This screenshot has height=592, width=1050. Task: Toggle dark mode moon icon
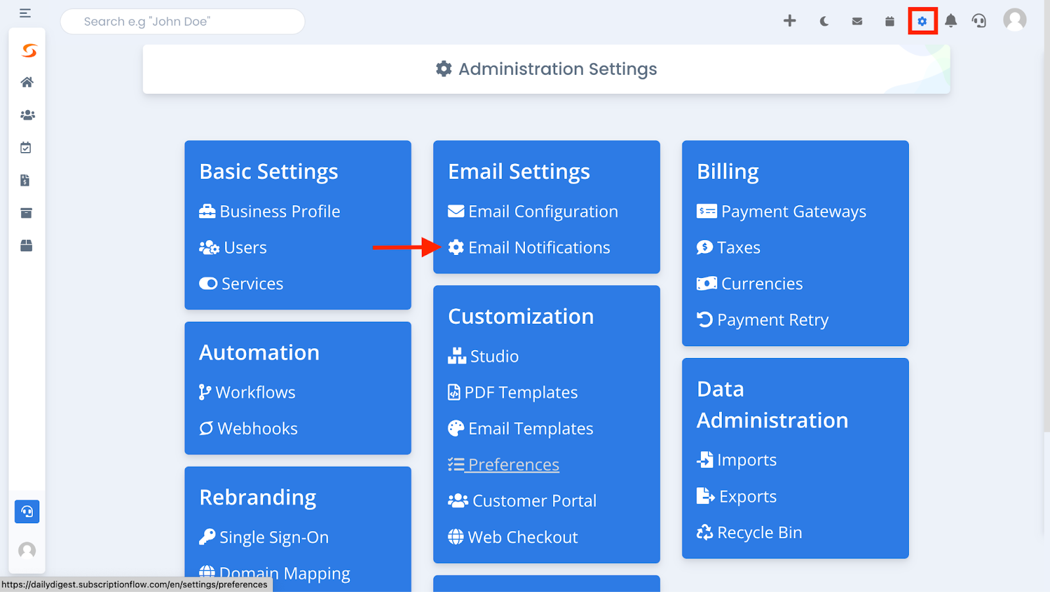point(824,22)
